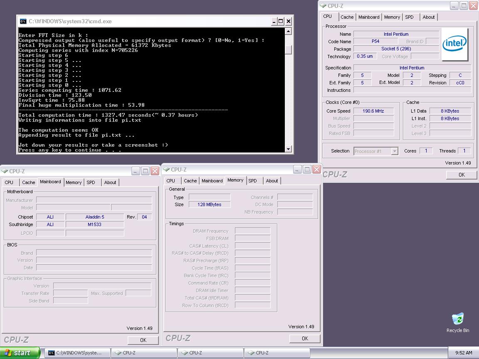Select the third CPU-Z taskbar button
479x359 pixels.
(x=277, y=353)
